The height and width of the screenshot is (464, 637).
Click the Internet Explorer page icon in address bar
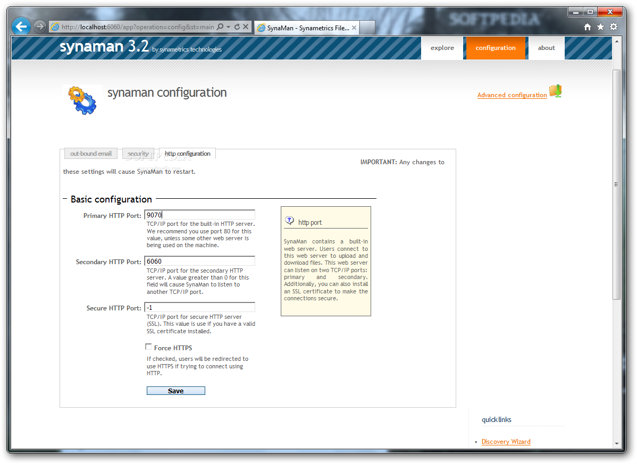click(x=55, y=27)
